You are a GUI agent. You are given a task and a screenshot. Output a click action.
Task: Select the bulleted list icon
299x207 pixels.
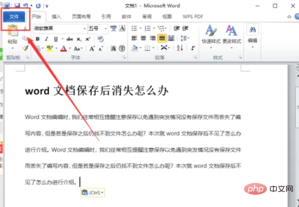coord(134,28)
